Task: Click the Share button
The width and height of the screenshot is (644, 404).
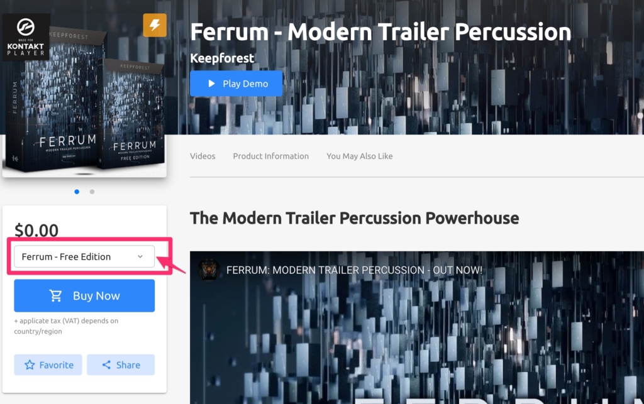Action: pos(121,364)
